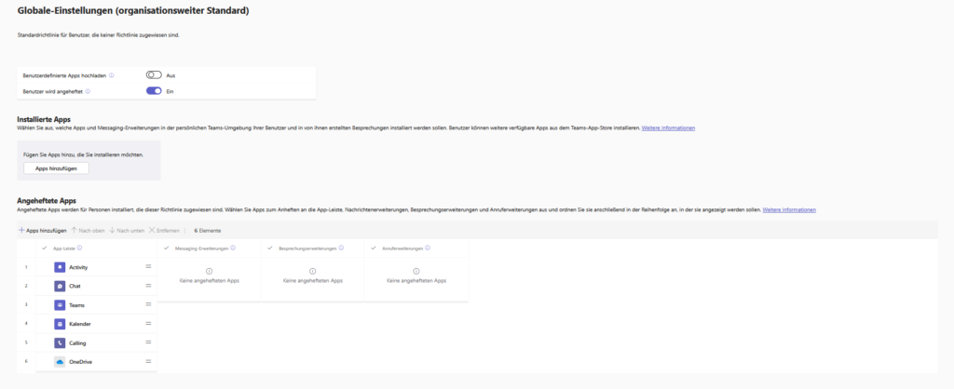
Task: Click the Teams app icon
Action: coord(60,304)
